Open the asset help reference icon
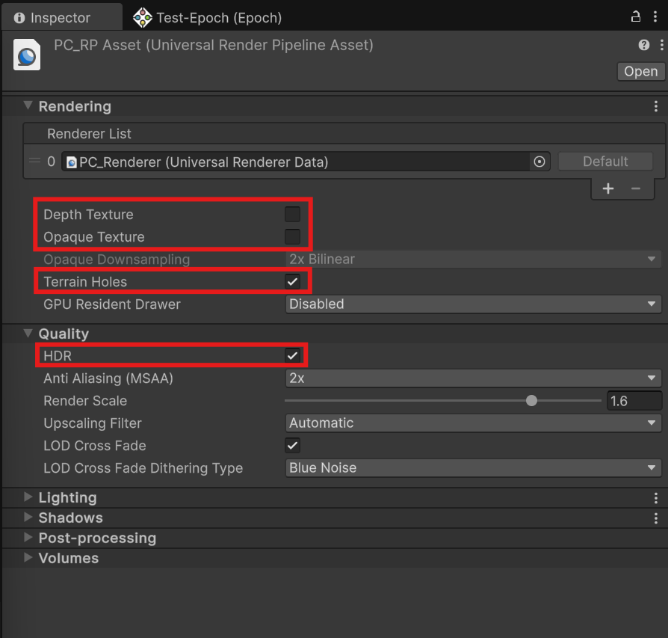 [644, 45]
